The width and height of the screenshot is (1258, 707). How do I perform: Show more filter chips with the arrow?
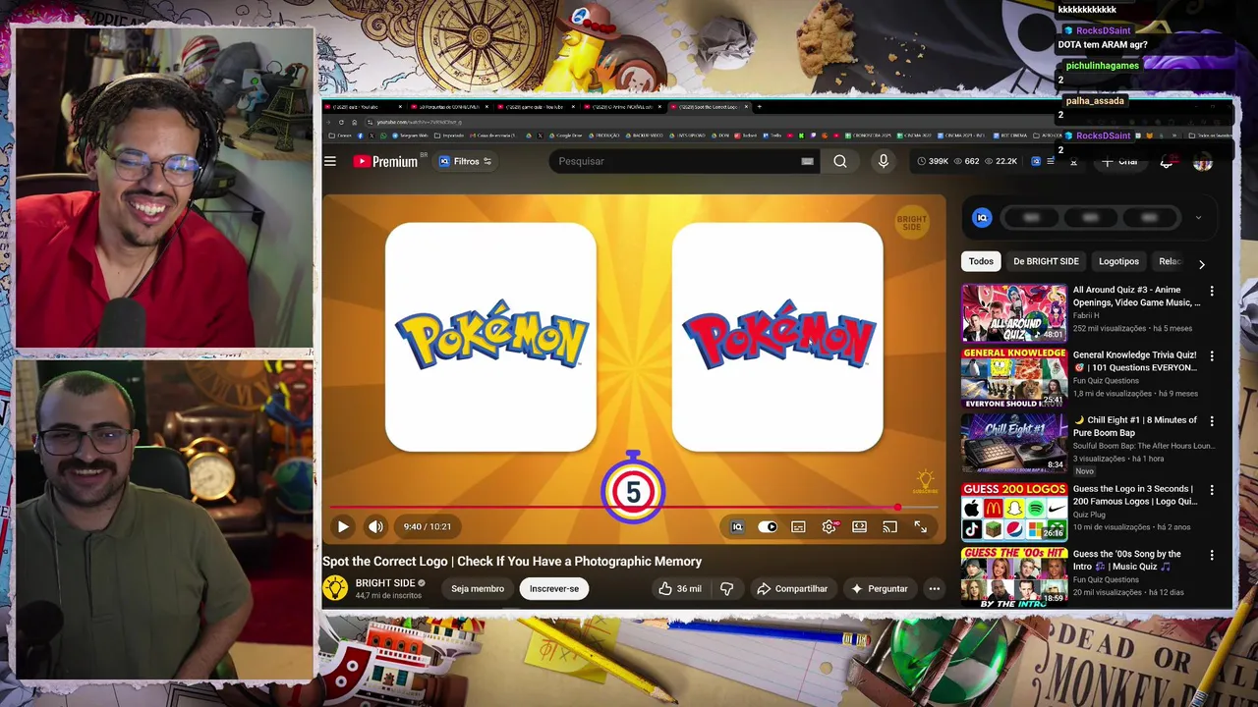point(1201,264)
